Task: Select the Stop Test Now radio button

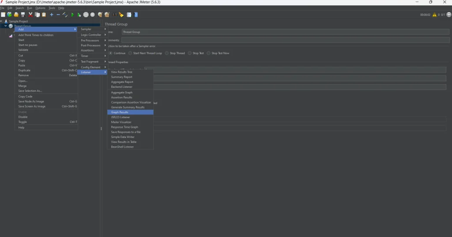Action: pos(209,53)
